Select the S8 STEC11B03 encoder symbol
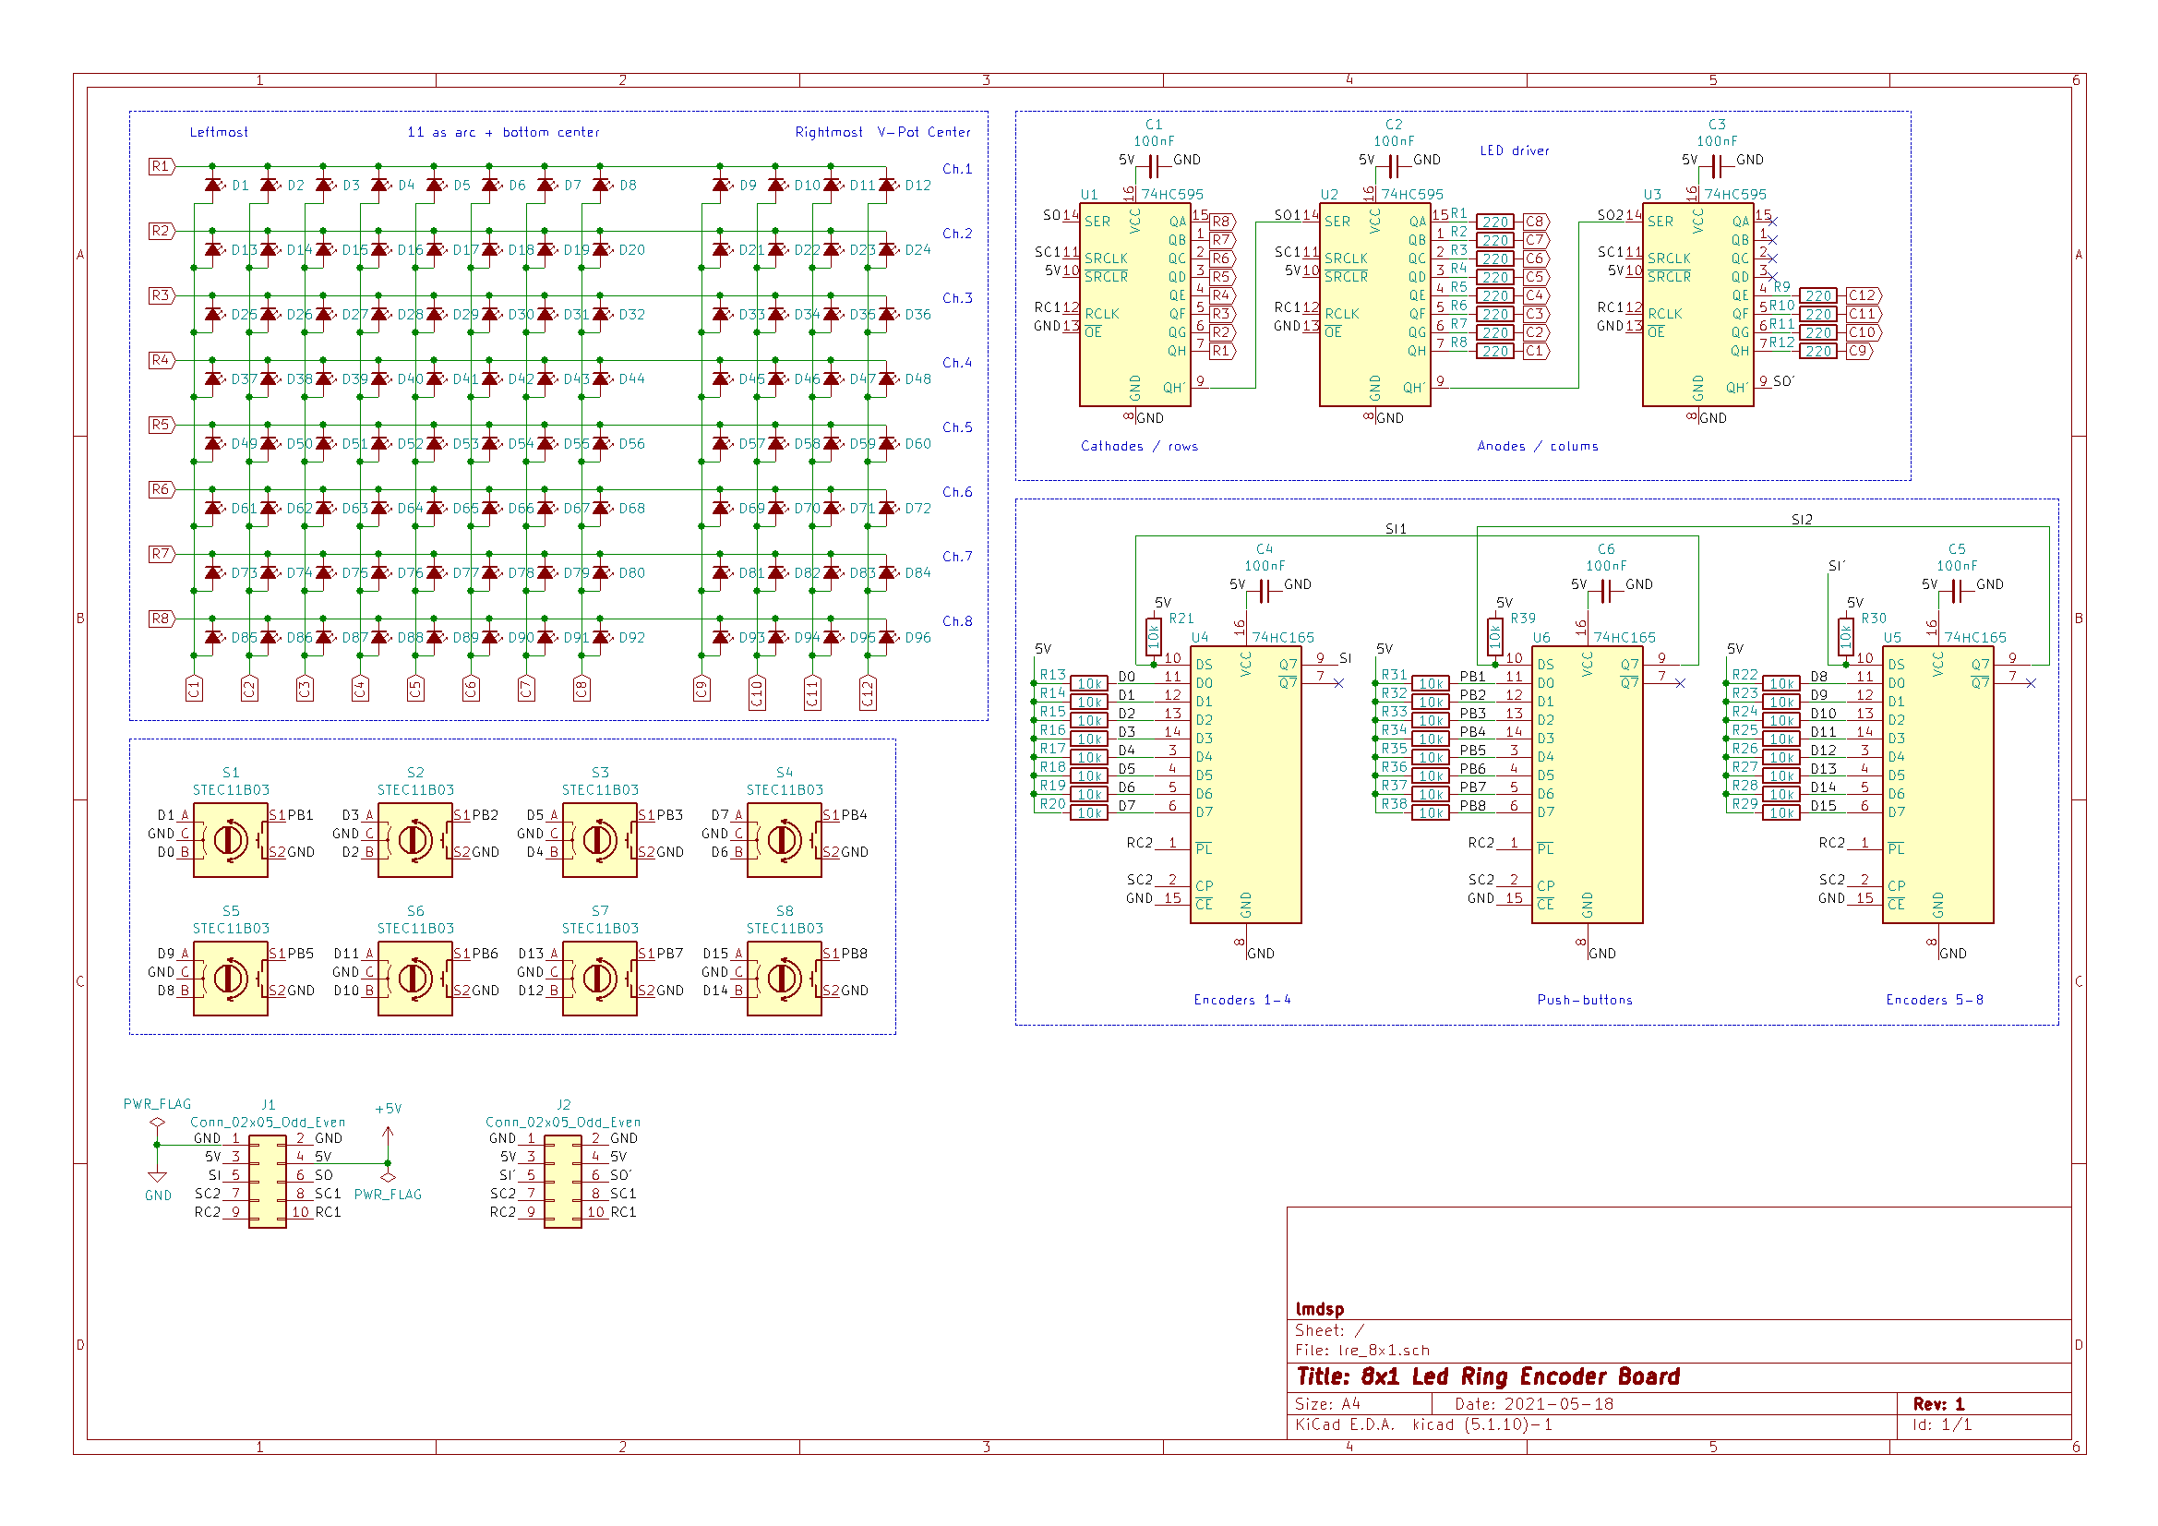The height and width of the screenshot is (1526, 2158). click(784, 979)
